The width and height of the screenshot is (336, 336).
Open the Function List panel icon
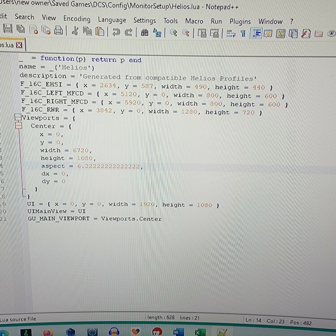point(306,34)
